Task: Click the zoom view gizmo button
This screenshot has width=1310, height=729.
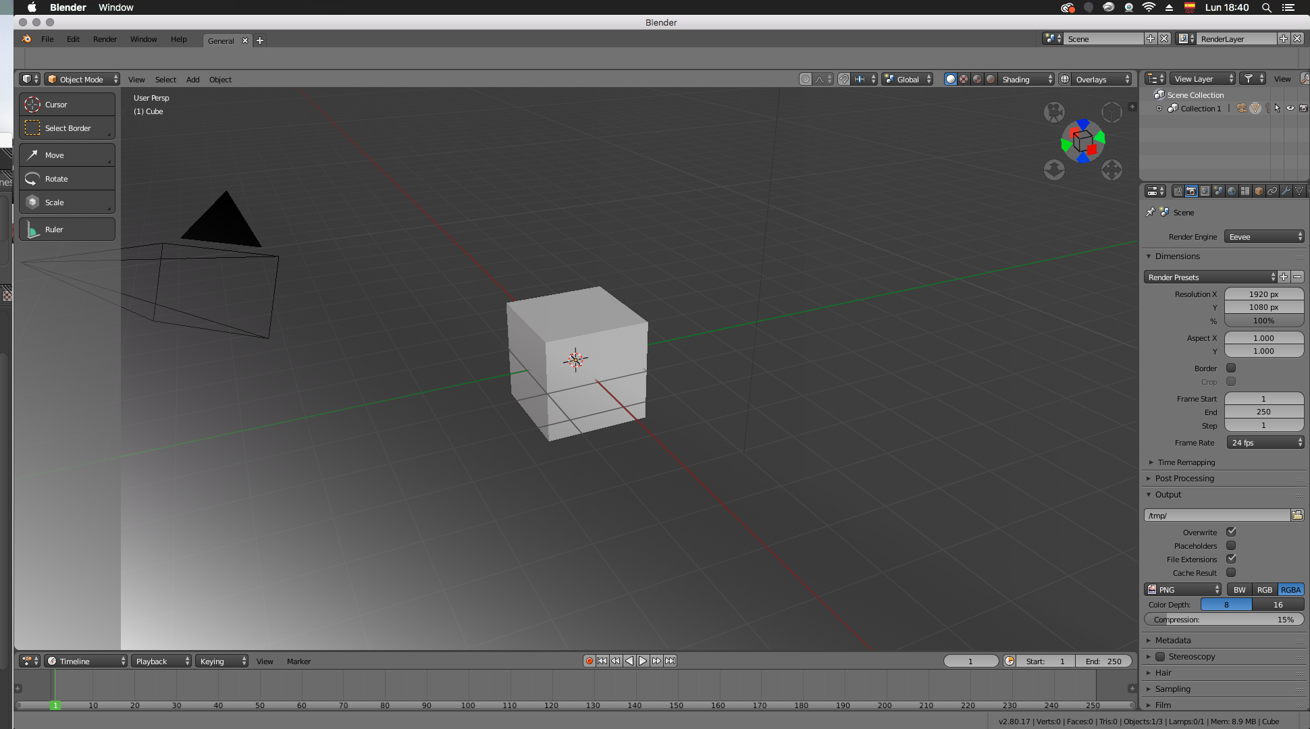Action: (1054, 169)
